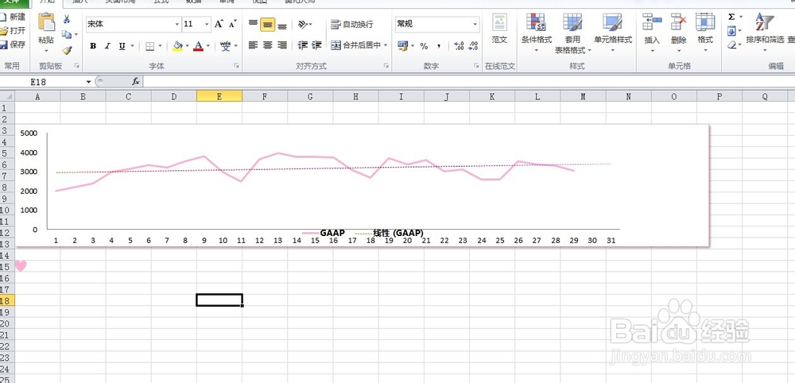Toggle Align Text Left
Viewport: 795px width, 383px height.
click(x=254, y=45)
